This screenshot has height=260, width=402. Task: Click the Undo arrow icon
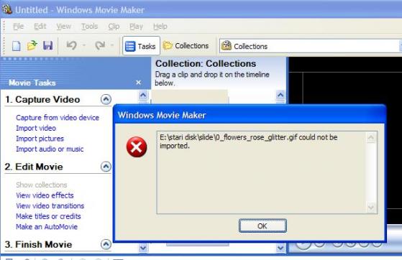pyautogui.click(x=71, y=45)
